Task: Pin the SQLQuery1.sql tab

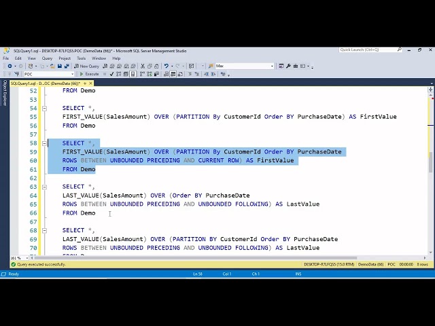Action: point(85,84)
